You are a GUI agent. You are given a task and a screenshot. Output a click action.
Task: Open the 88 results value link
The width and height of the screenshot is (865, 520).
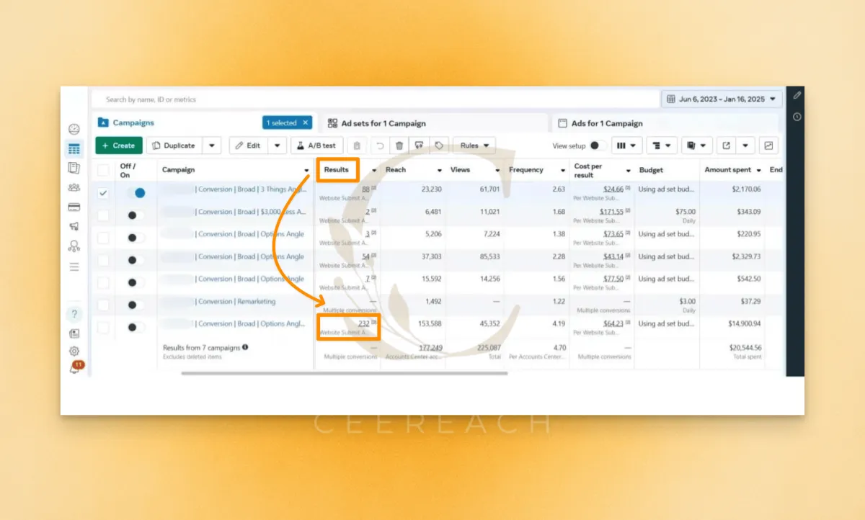pyautogui.click(x=365, y=189)
